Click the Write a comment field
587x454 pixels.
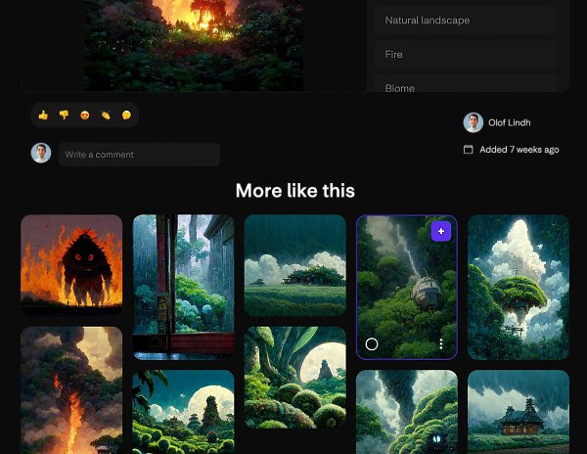tap(139, 155)
